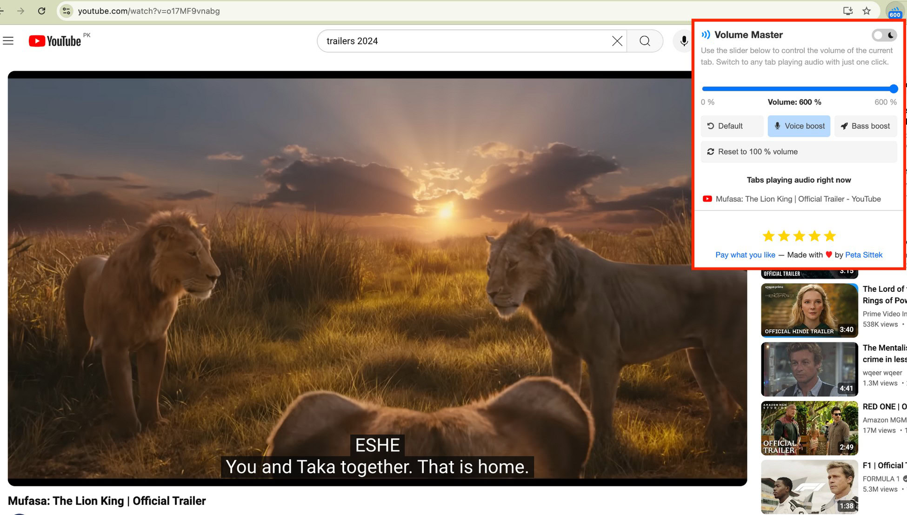Viewport: 907px width, 515px height.
Task: Click the install app icon in address bar
Action: click(847, 11)
